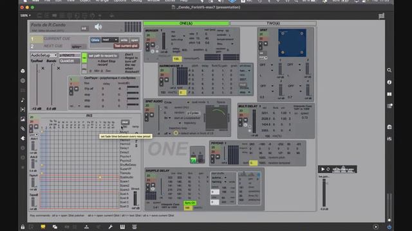Click the circular target icon below the cube in left sidebar
The width and height of the screenshot is (412, 231).
point(23,81)
